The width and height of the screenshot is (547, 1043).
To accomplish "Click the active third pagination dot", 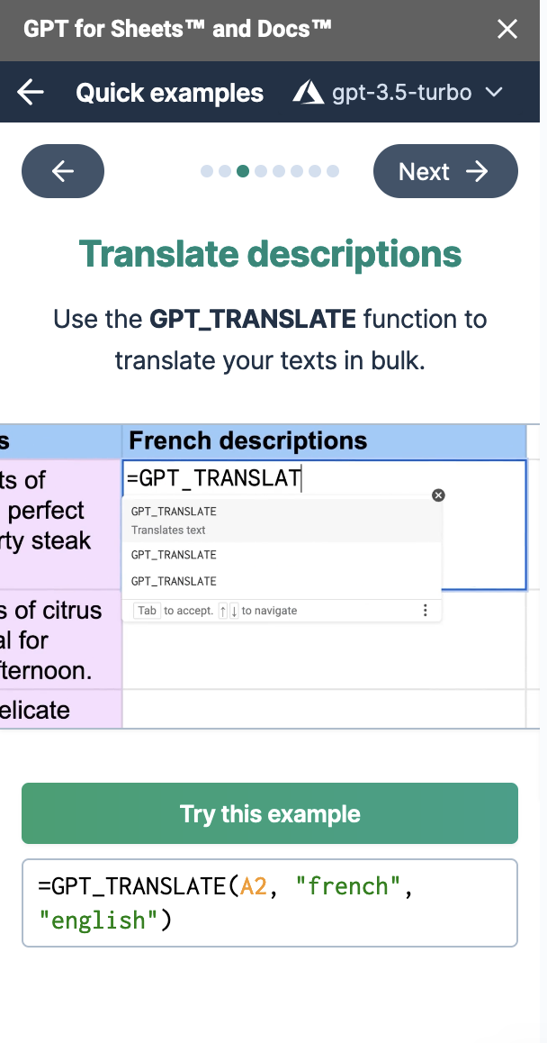I will [x=243, y=171].
